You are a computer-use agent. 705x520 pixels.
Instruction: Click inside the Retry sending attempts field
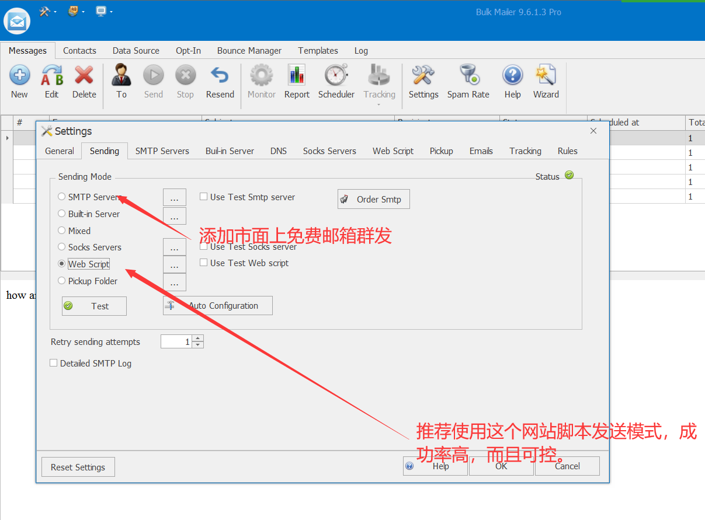point(178,341)
